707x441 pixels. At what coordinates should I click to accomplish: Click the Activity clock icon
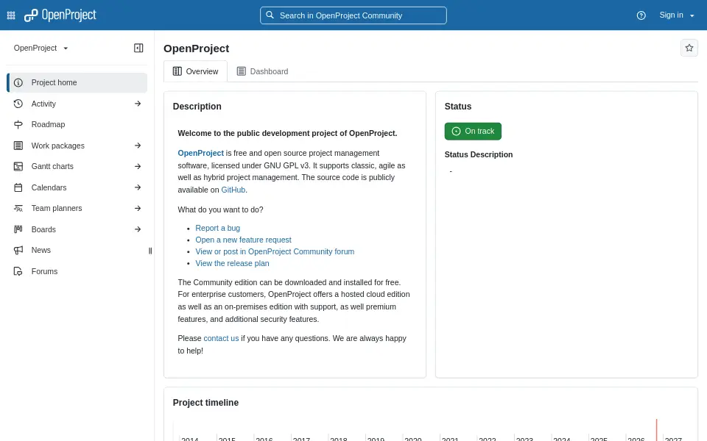(x=18, y=104)
